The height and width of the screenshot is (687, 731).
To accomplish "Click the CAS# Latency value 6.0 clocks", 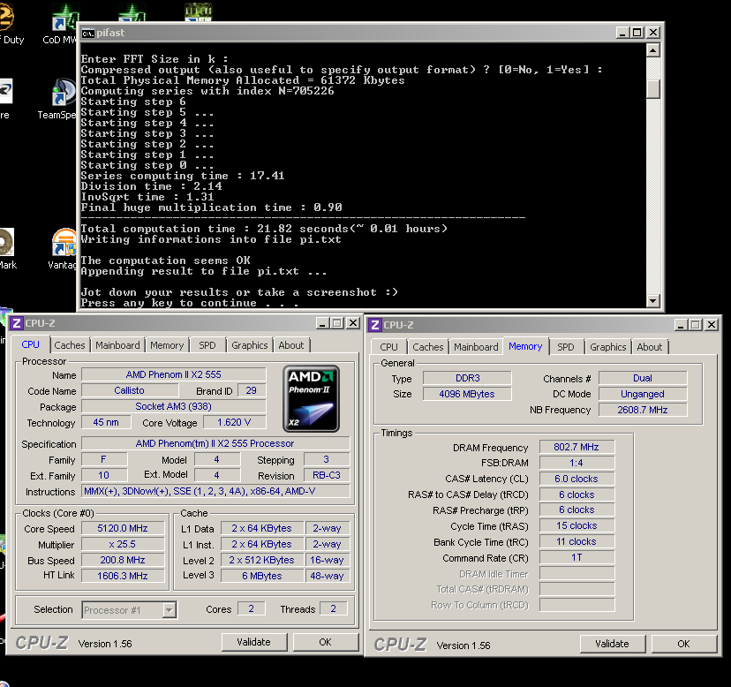I will [577, 479].
